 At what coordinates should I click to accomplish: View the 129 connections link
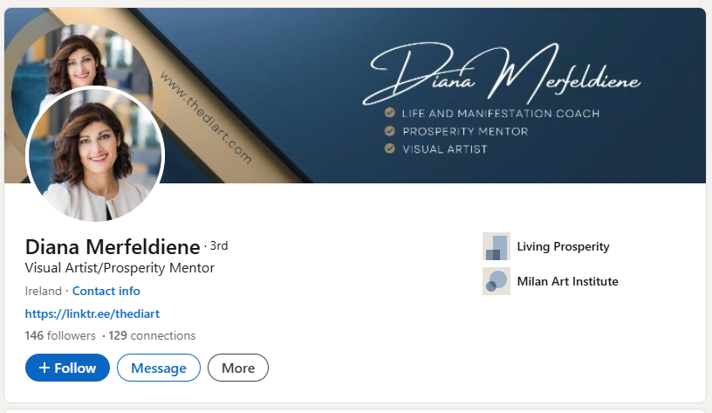pyautogui.click(x=152, y=335)
